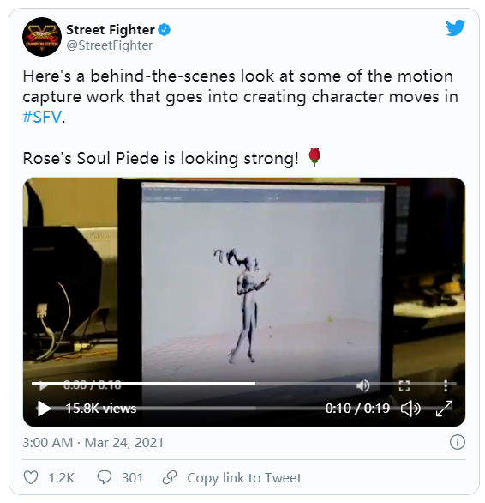
Task: Mute the video with speaker icon
Action: [x=410, y=409]
